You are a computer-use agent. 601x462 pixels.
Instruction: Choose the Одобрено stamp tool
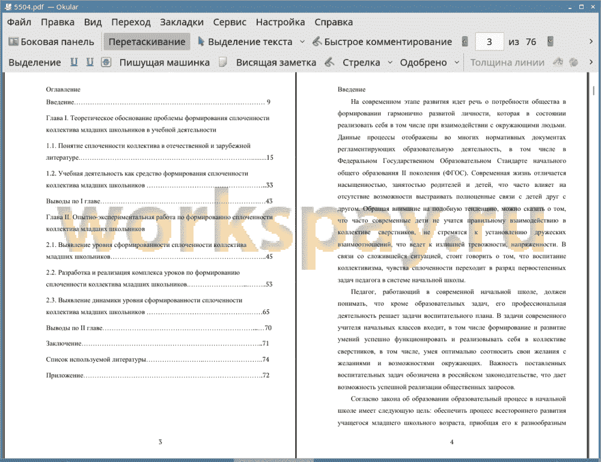(x=423, y=62)
